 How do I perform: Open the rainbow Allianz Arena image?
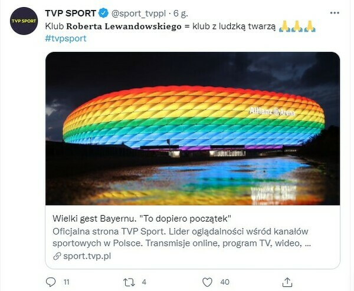pos(192,128)
